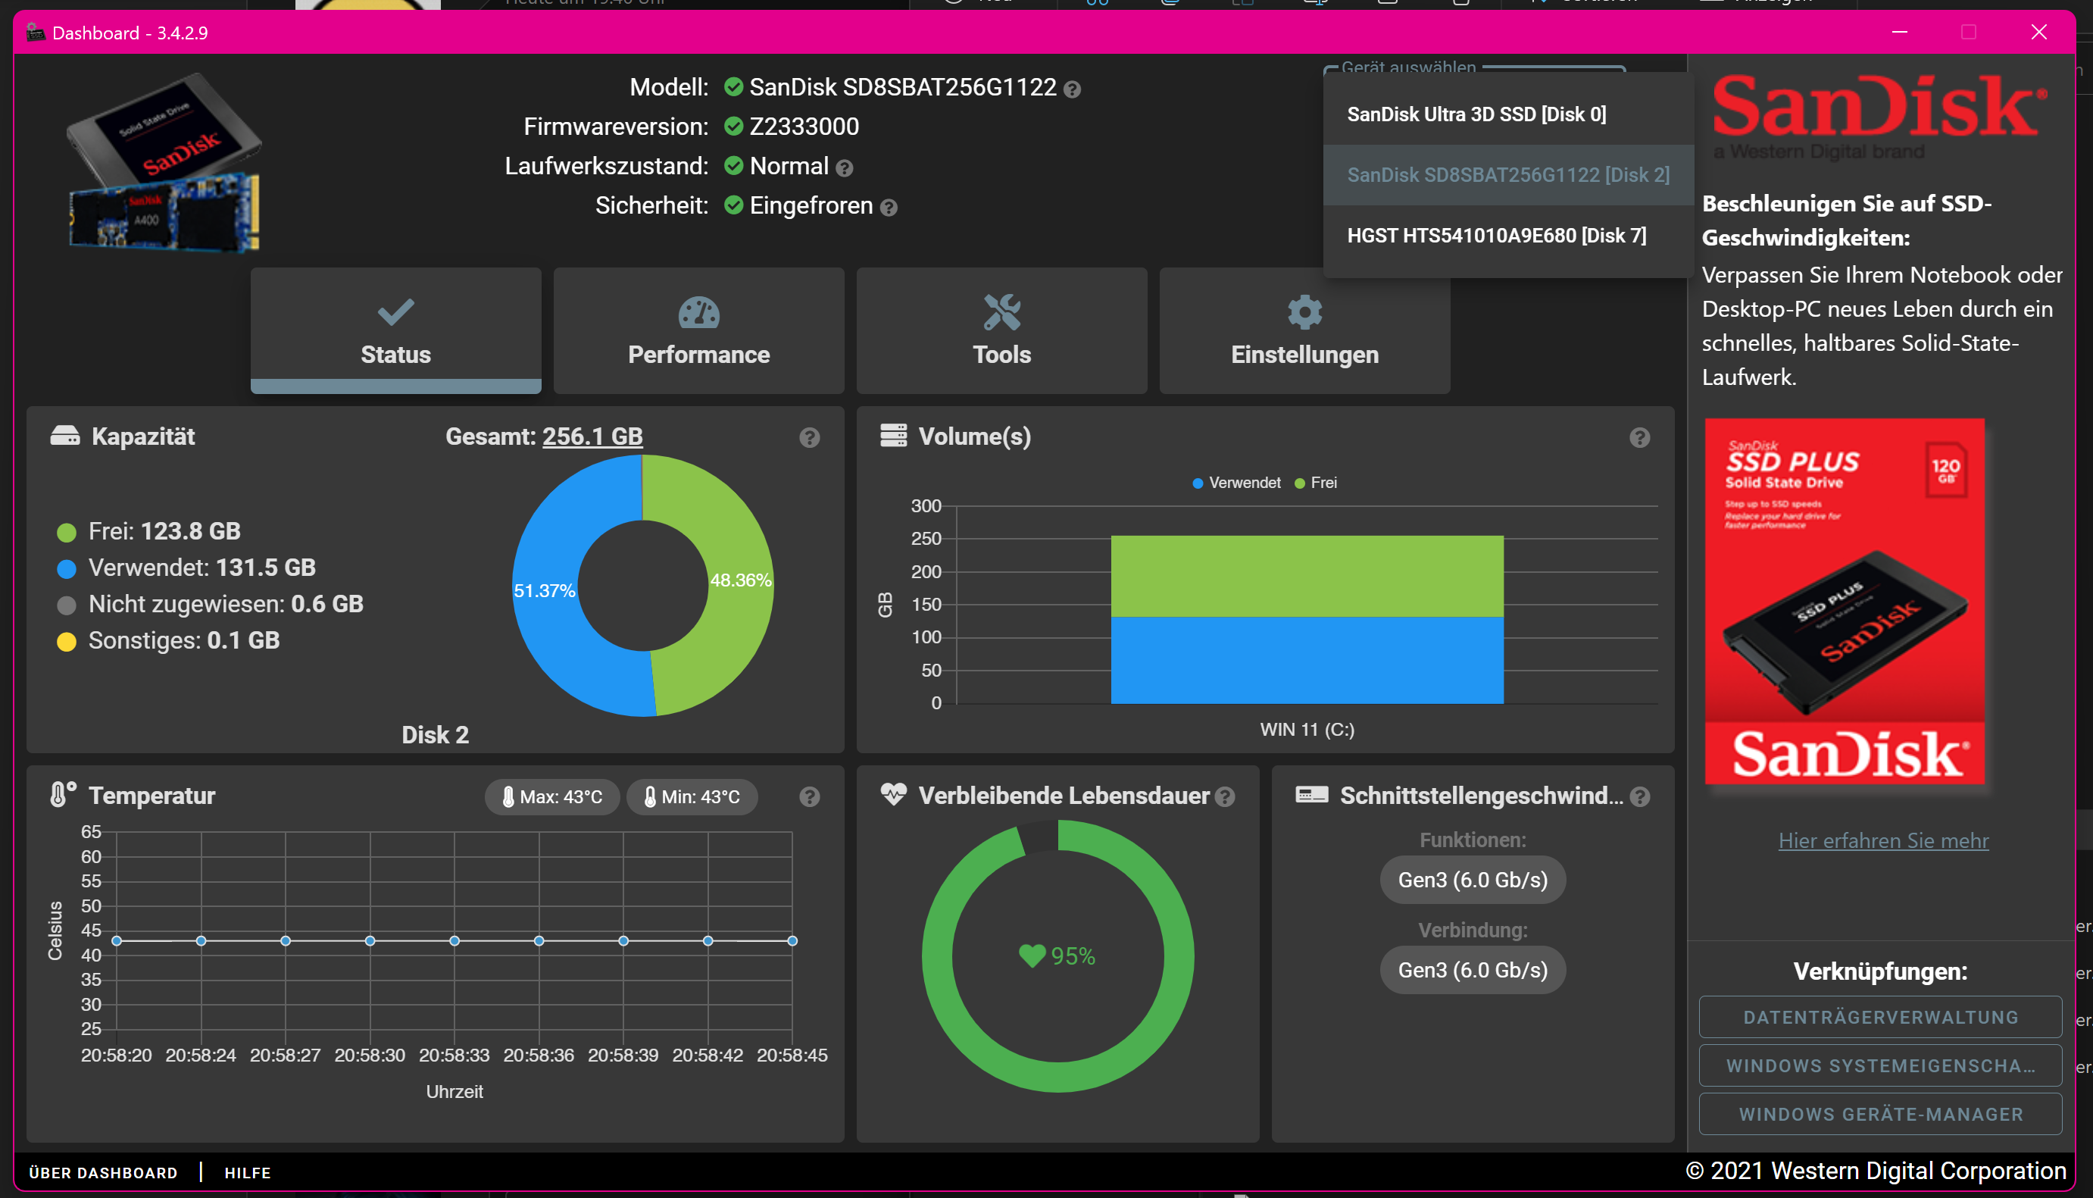The height and width of the screenshot is (1198, 2093).
Task: Click Datenträgerverwaltung shortcut button
Action: [1880, 1017]
